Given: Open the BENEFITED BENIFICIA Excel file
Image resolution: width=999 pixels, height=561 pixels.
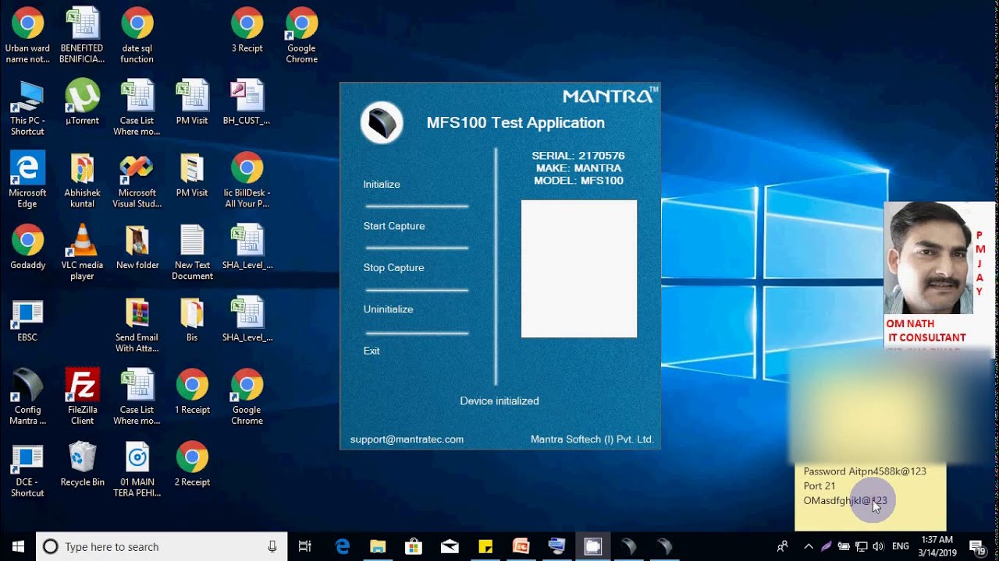Looking at the screenshot, I should [82, 36].
